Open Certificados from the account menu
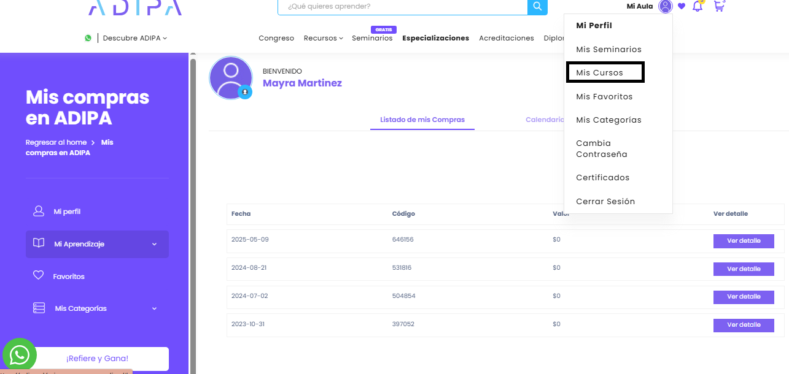This screenshot has height=374, width=789. (602, 177)
